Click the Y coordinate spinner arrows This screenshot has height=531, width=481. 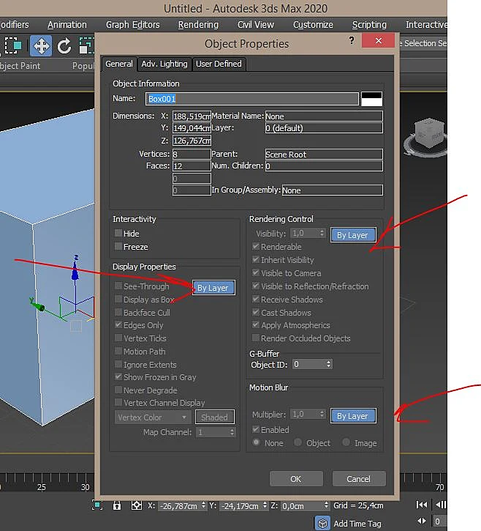point(265,505)
